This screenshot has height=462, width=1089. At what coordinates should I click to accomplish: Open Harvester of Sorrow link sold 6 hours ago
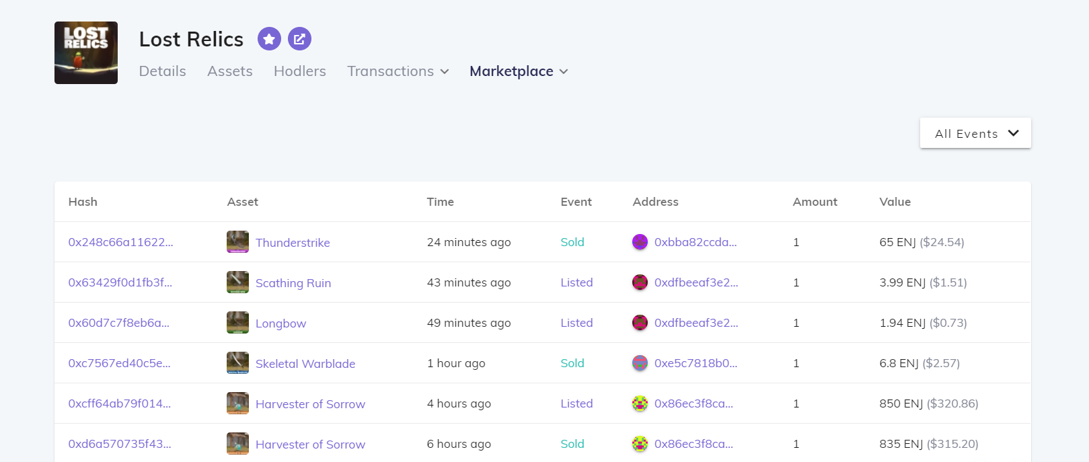point(310,445)
